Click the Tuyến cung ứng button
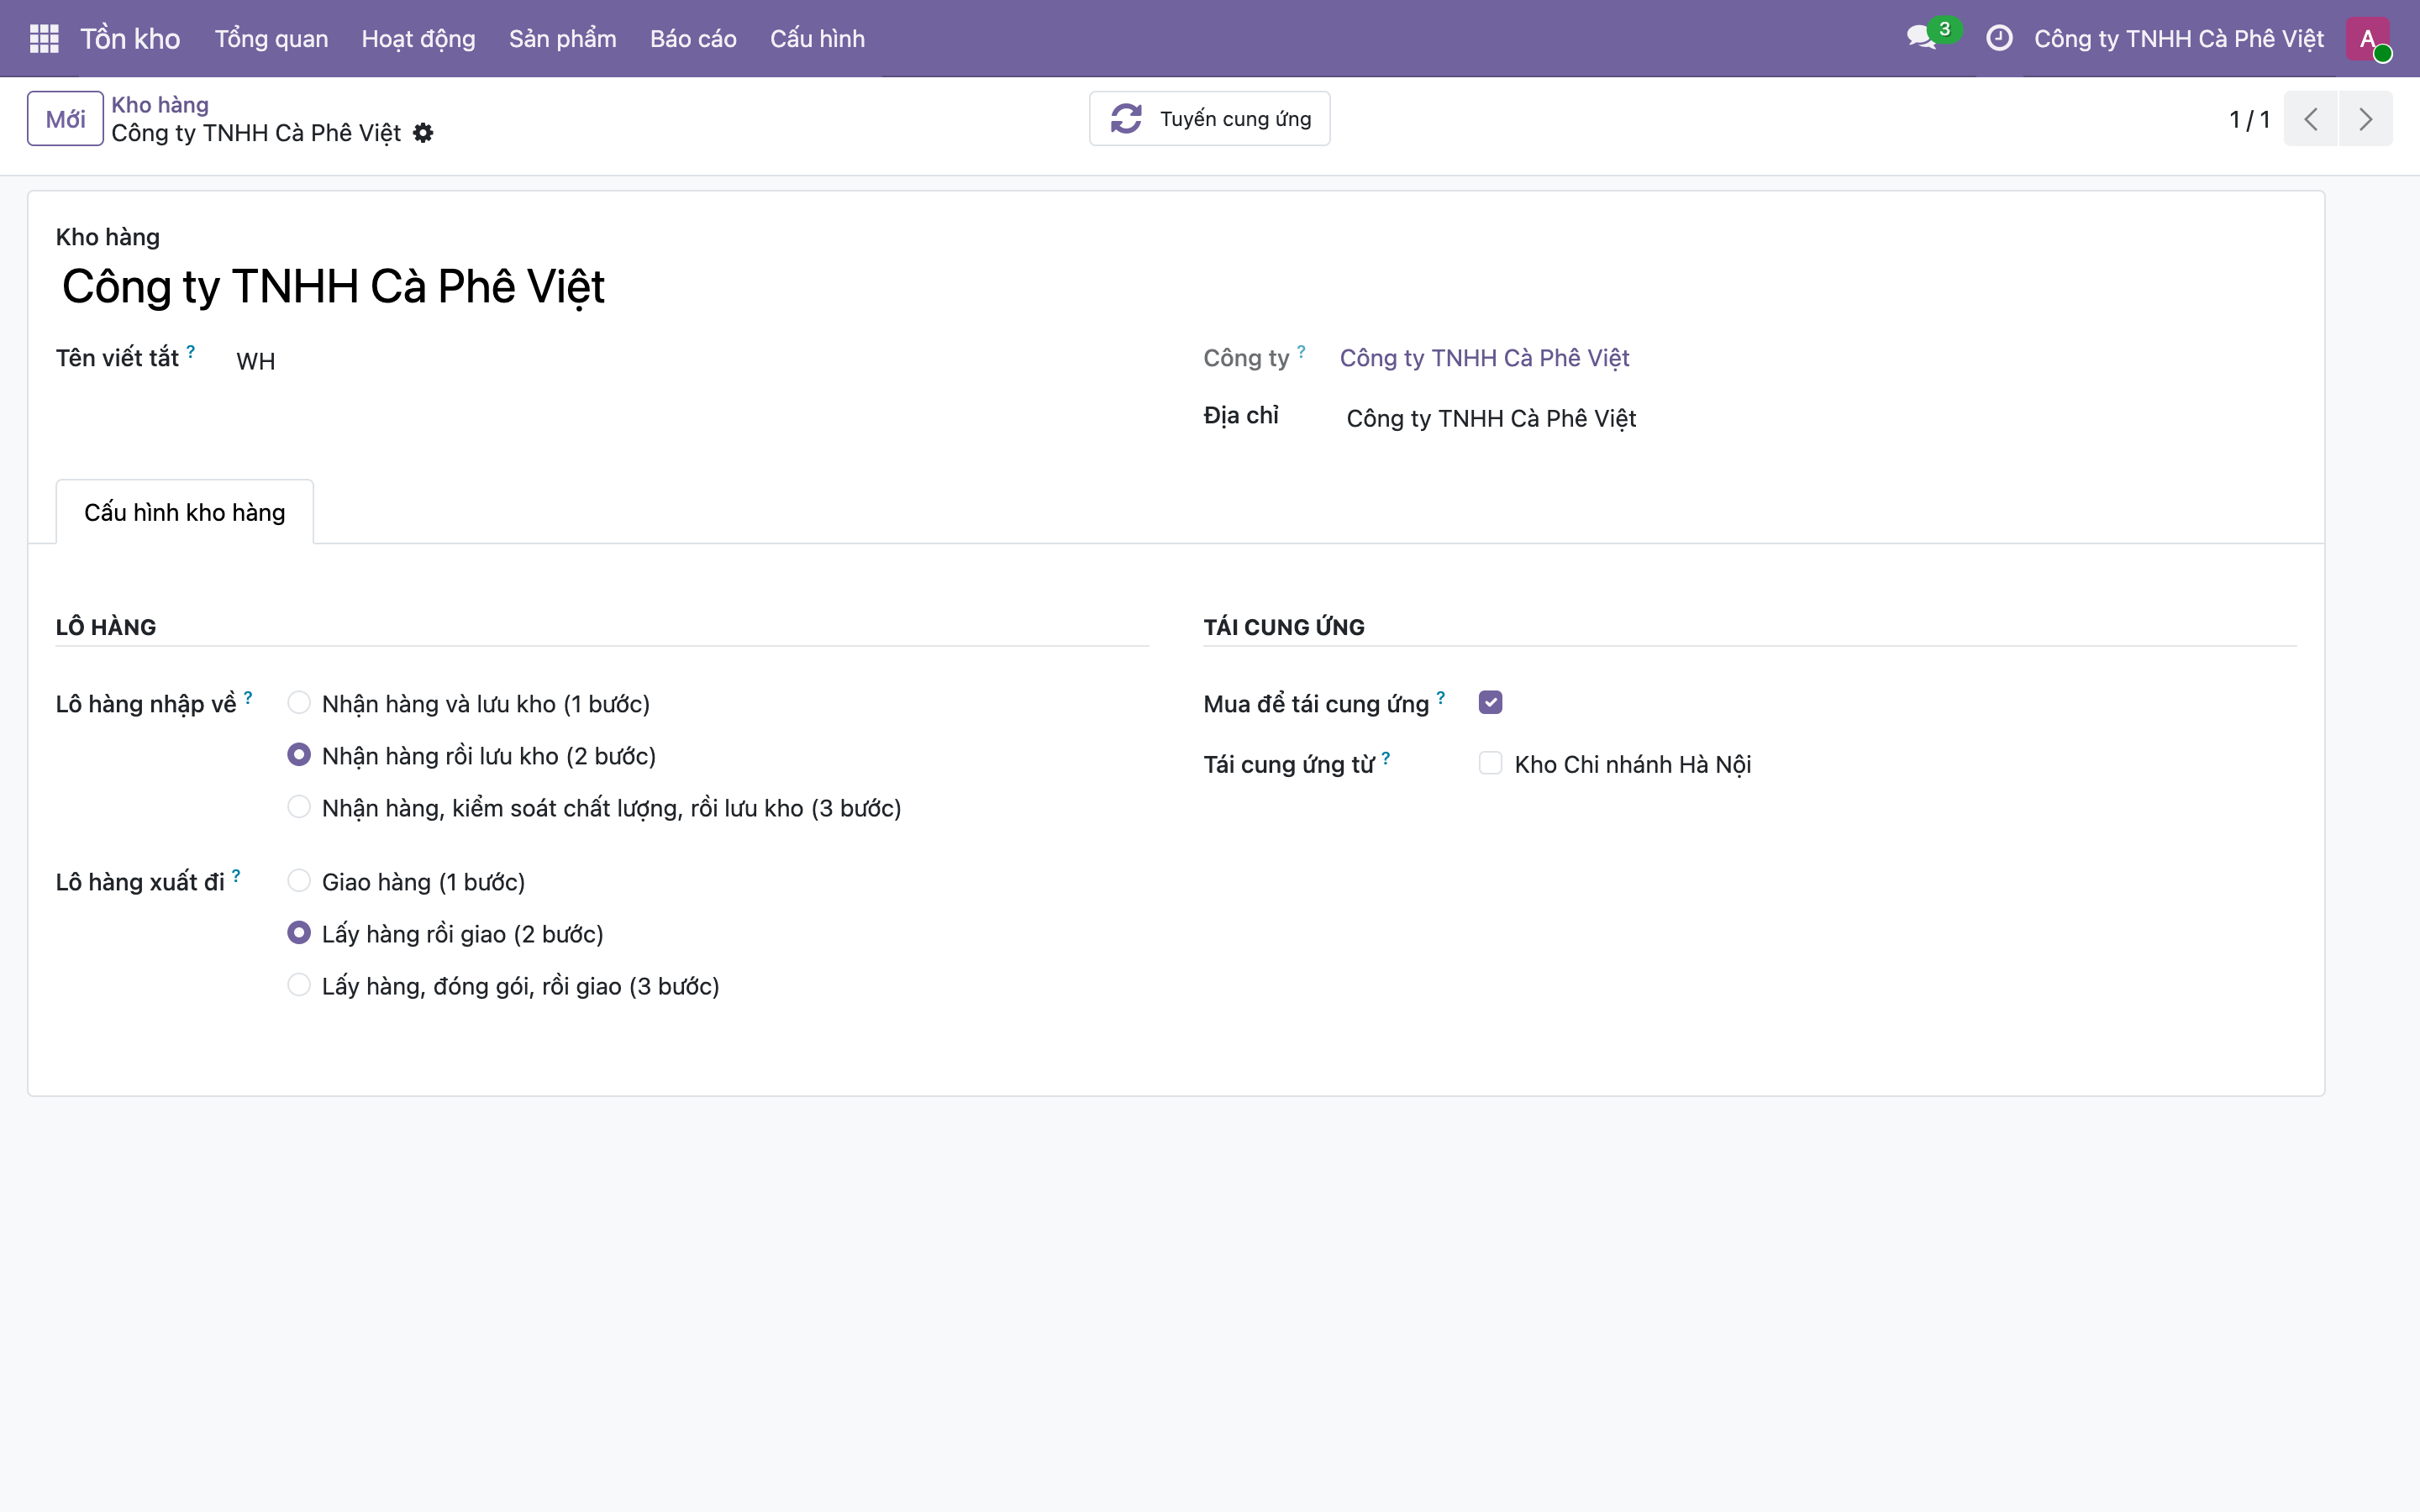Viewport: 2420px width, 1512px height. point(1209,119)
